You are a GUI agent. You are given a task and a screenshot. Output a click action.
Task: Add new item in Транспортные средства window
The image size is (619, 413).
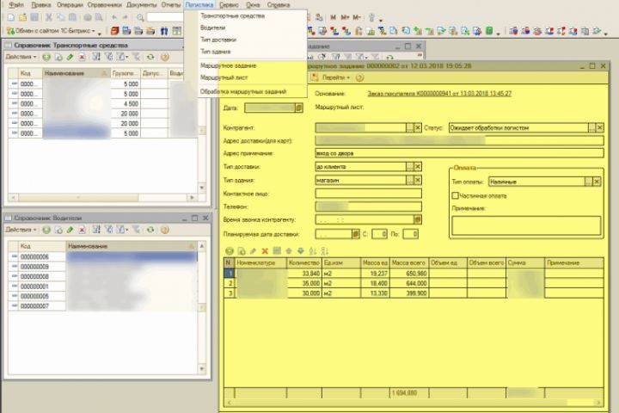(x=46, y=58)
